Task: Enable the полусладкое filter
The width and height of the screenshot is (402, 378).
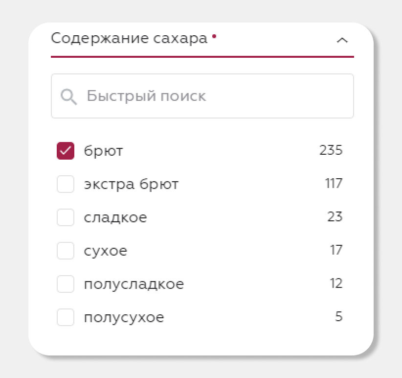Action: point(65,283)
